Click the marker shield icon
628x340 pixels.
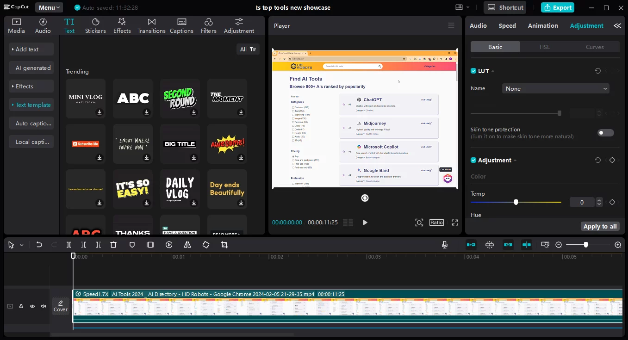[132, 245]
